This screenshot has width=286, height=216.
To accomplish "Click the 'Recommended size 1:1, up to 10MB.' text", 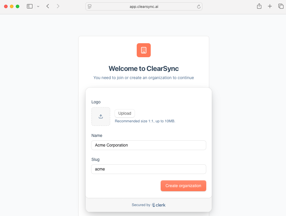I will tap(145, 121).
